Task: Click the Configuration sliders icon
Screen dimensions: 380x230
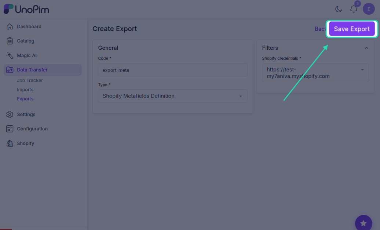Action: click(10, 129)
